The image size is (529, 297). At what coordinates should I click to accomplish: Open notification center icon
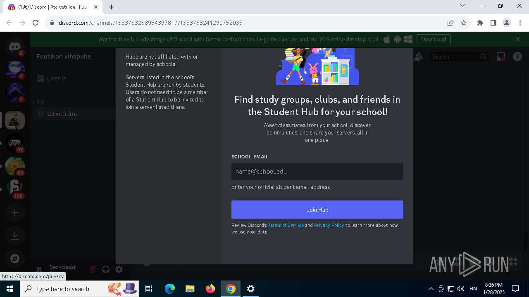(x=515, y=289)
